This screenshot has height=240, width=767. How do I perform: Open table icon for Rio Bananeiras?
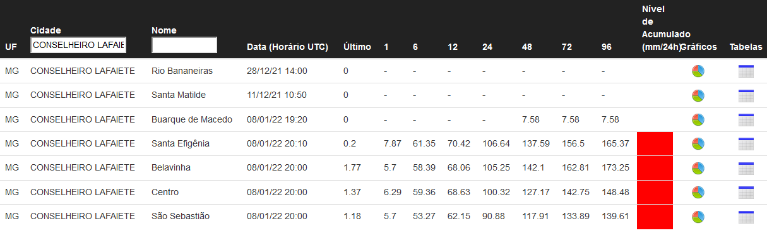point(746,71)
